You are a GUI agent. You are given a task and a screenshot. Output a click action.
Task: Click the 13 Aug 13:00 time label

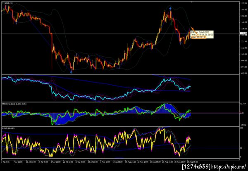143,162
